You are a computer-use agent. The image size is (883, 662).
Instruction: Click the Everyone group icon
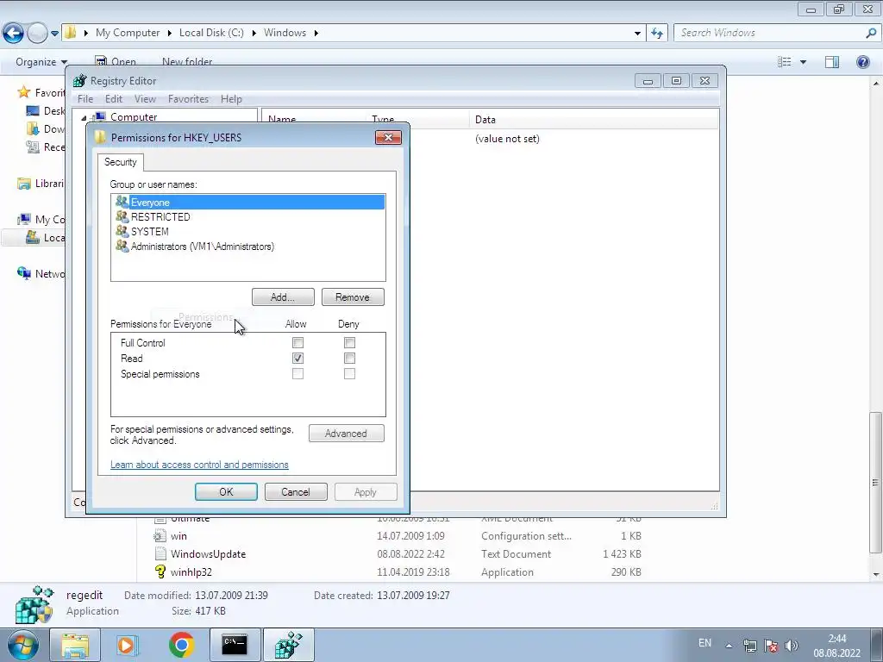[x=122, y=202]
